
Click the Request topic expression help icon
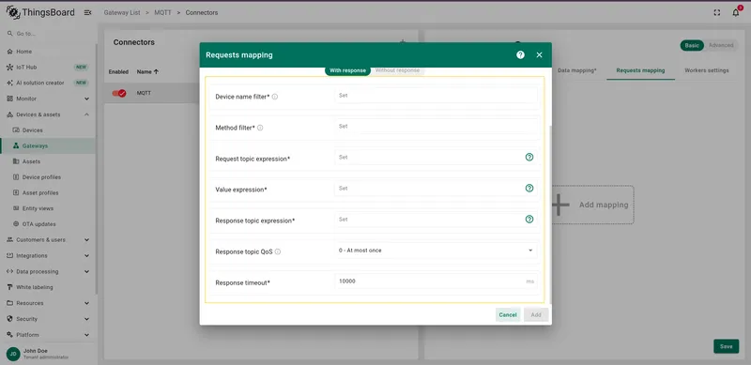(529, 157)
